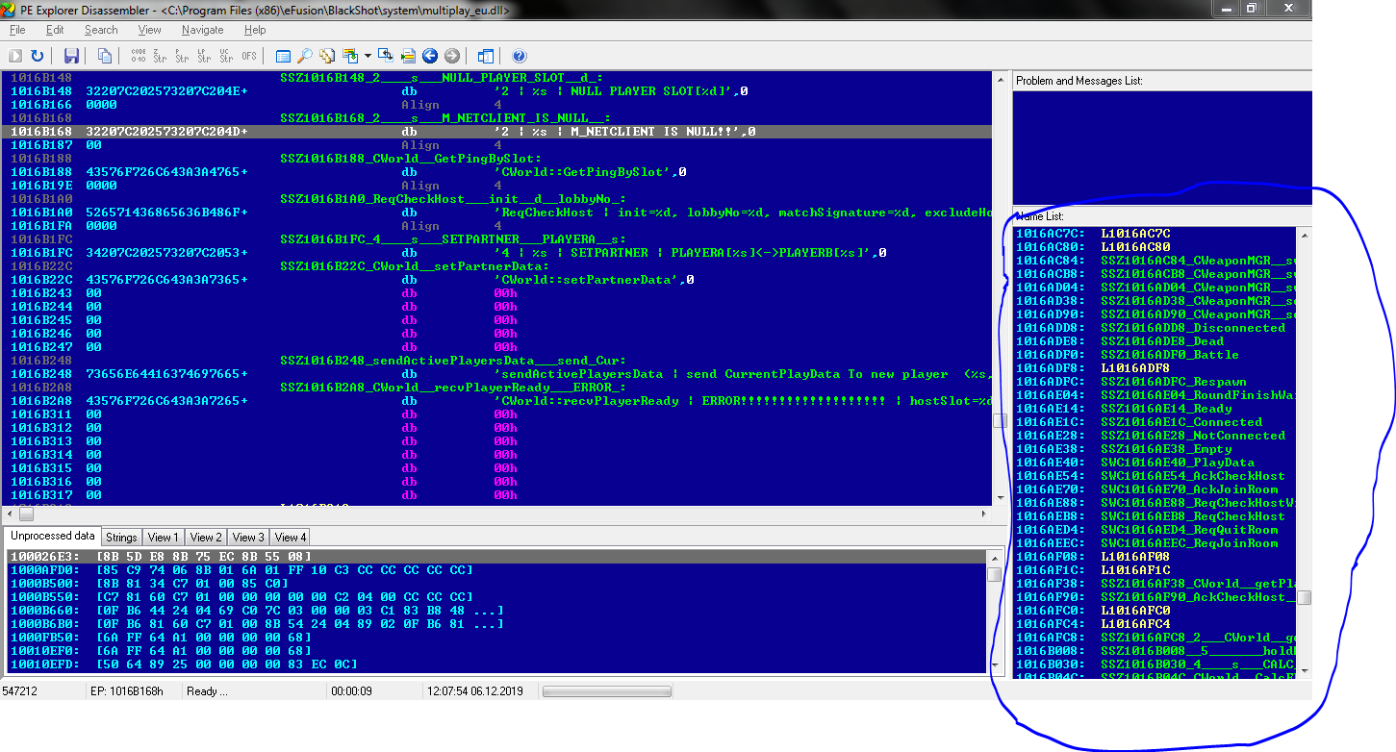Select Name List entry SWC1016AEEC_ReqJoinRoom

point(1155,543)
